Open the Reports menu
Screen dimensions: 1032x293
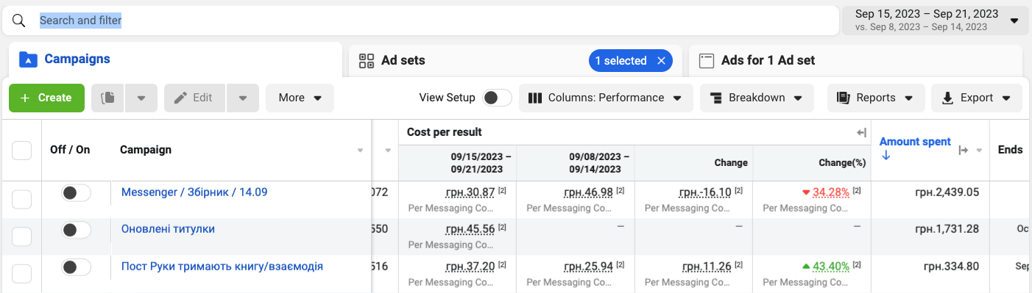[876, 98]
